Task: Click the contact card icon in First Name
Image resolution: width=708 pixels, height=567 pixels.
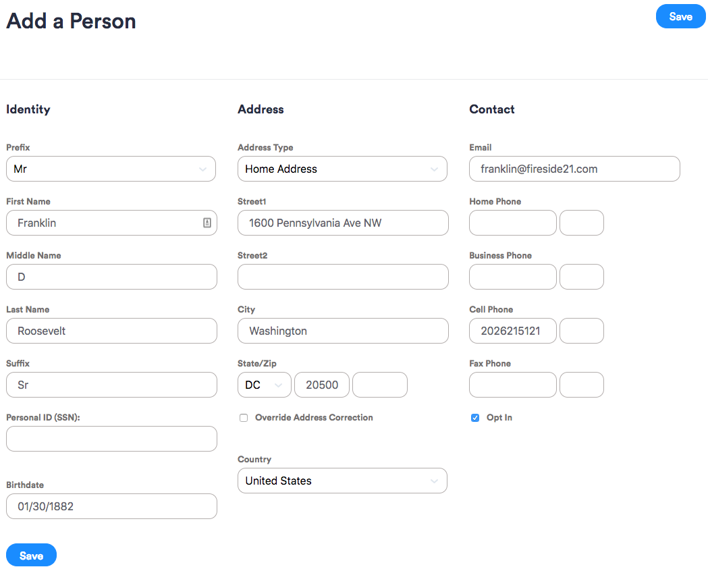Action: (207, 223)
